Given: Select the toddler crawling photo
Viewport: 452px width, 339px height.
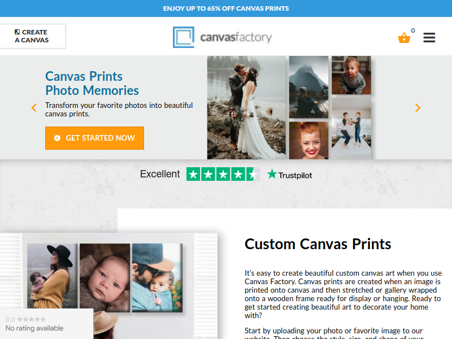Looking at the screenshot, I should (351, 75).
